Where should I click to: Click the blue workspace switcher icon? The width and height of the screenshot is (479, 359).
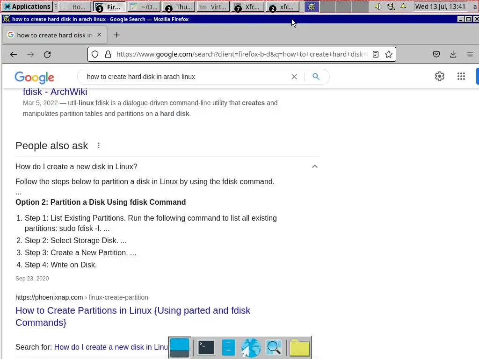[x=312, y=7]
